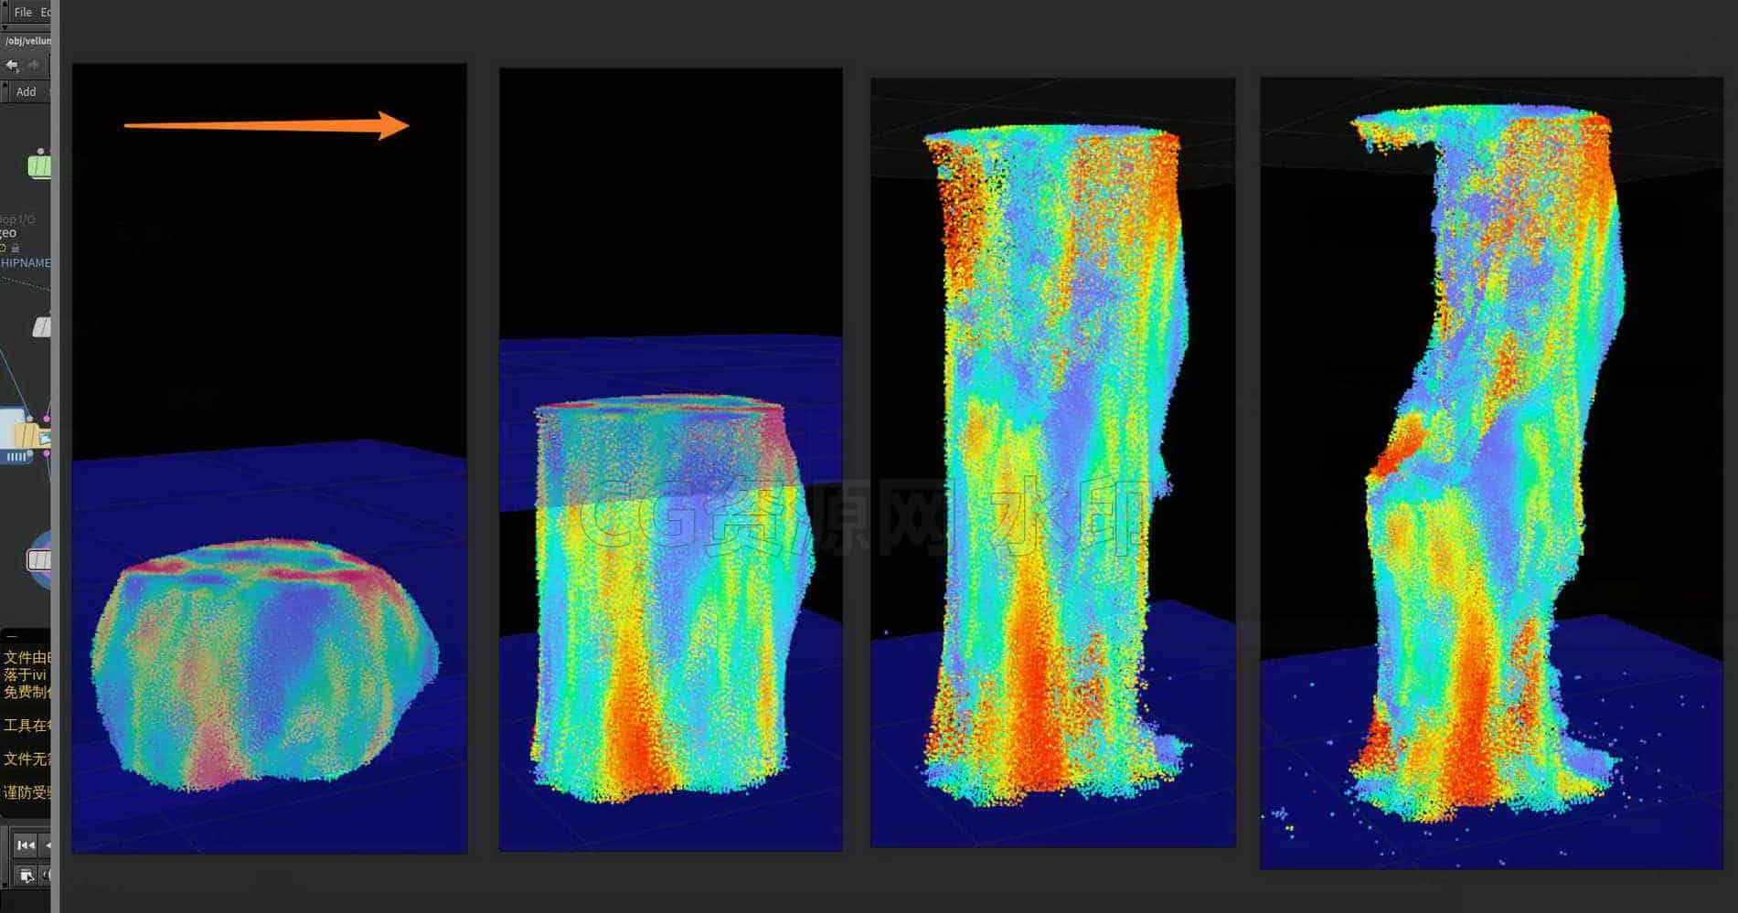Go back with the left arrow icon
Screen dimensions: 1738x913
tap(12, 65)
